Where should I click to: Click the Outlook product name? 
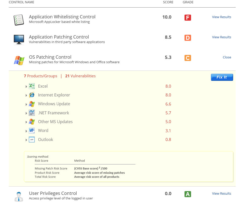[46, 139]
